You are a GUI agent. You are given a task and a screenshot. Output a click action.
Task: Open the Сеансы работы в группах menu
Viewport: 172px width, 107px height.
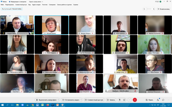pyautogui.click(x=64, y=5)
